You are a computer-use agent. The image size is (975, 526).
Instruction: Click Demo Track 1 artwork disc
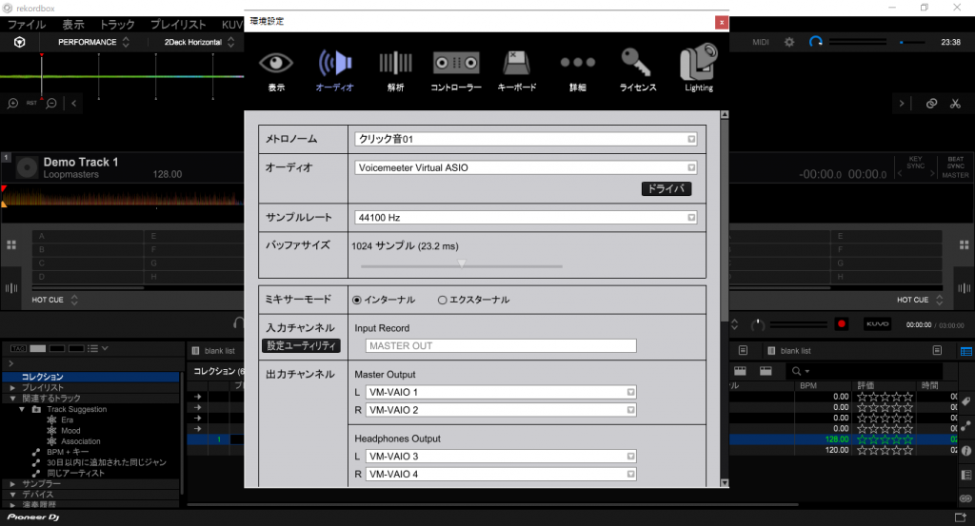coord(27,167)
